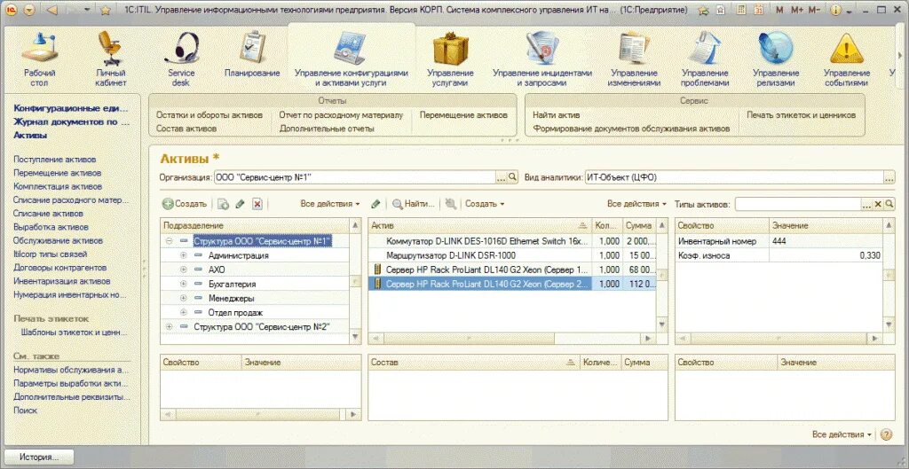Screen dimensions: 909x469
Task: Open Списание активов in sidebar
Action: click(49, 214)
